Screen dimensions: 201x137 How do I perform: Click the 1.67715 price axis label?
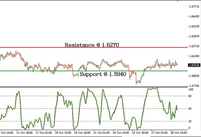pos(194,6)
